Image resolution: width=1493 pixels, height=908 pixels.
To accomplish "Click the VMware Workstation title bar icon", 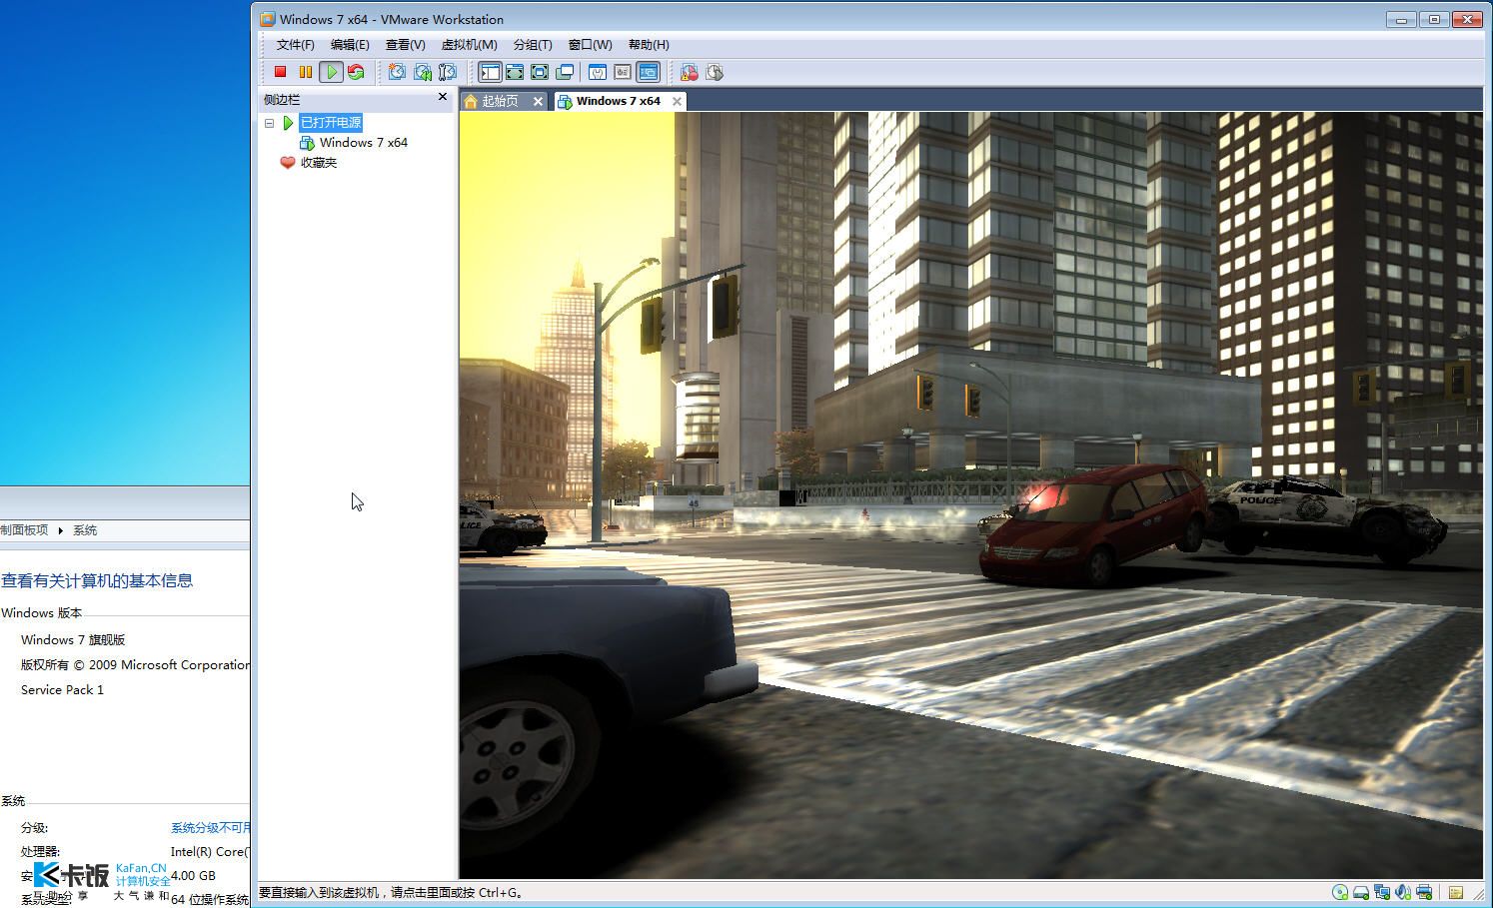I will click(268, 19).
